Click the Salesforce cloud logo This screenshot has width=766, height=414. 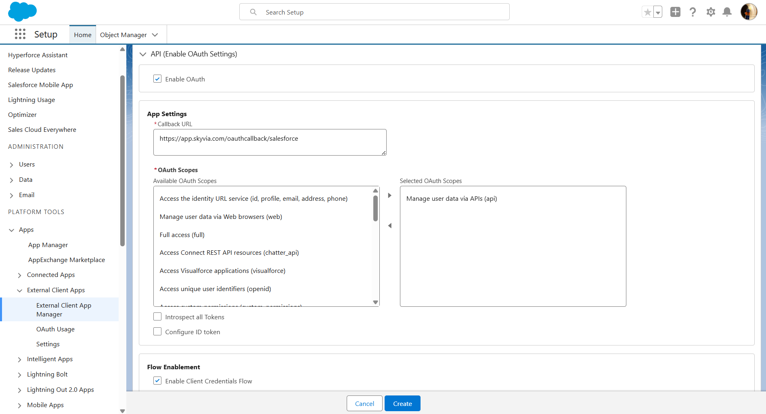22,12
